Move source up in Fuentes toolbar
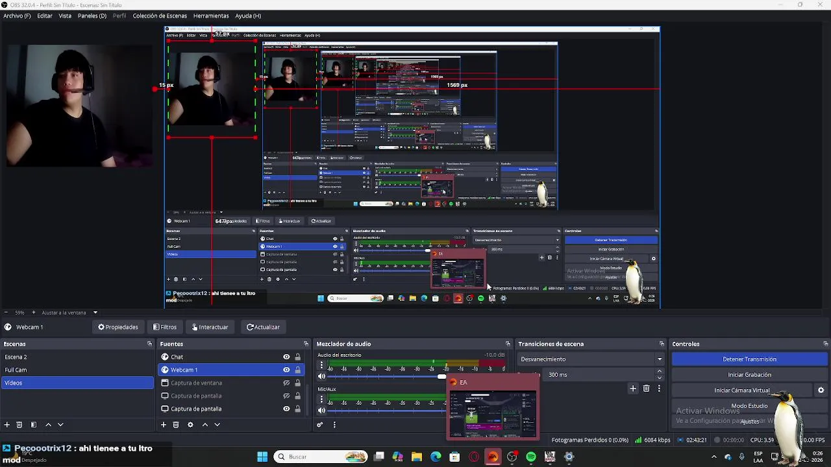 pyautogui.click(x=205, y=425)
